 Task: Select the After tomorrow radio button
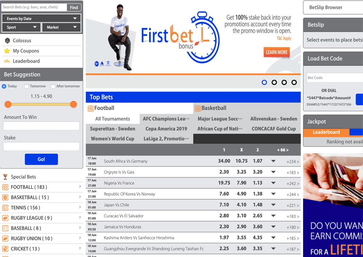(x=53, y=86)
